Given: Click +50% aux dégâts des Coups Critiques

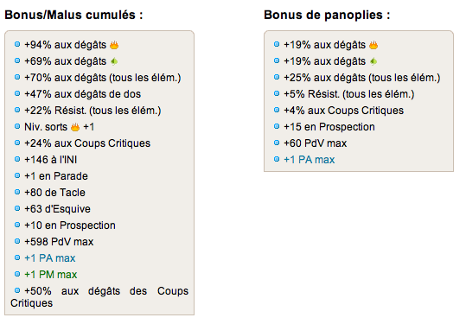Looking at the screenshot, I should (99, 297).
